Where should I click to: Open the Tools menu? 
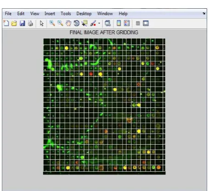pos(66,14)
